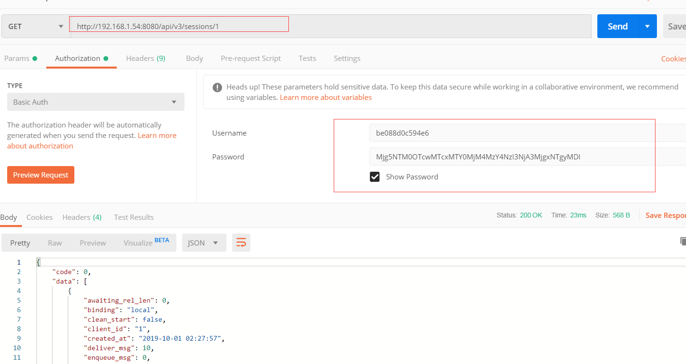This screenshot has width=686, height=364.
Task: Click the Preview Request button
Action: (41, 175)
